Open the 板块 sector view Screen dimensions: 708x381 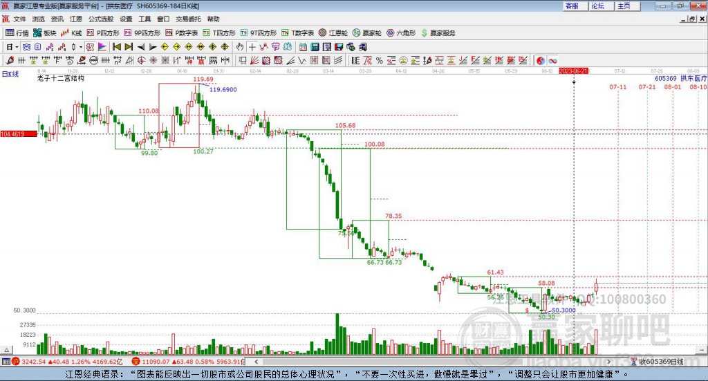pyautogui.click(x=44, y=33)
